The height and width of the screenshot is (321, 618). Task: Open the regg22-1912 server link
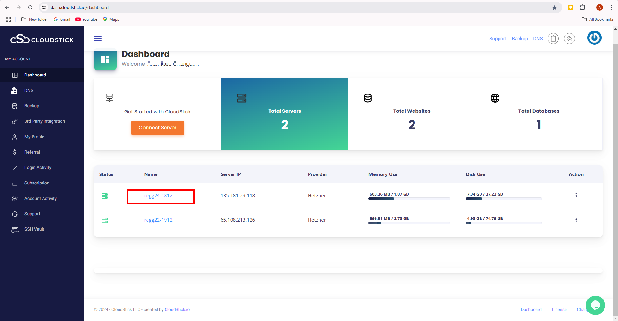point(158,220)
